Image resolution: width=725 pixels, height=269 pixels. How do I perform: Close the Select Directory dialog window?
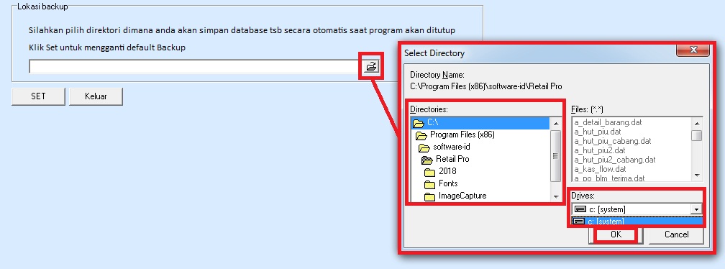pyautogui.click(x=693, y=50)
